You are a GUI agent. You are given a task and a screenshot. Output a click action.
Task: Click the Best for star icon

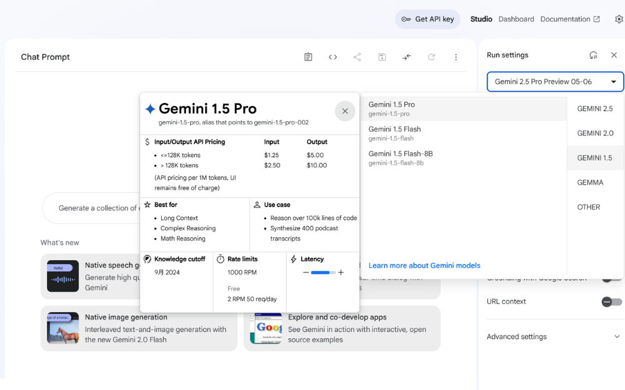point(147,205)
